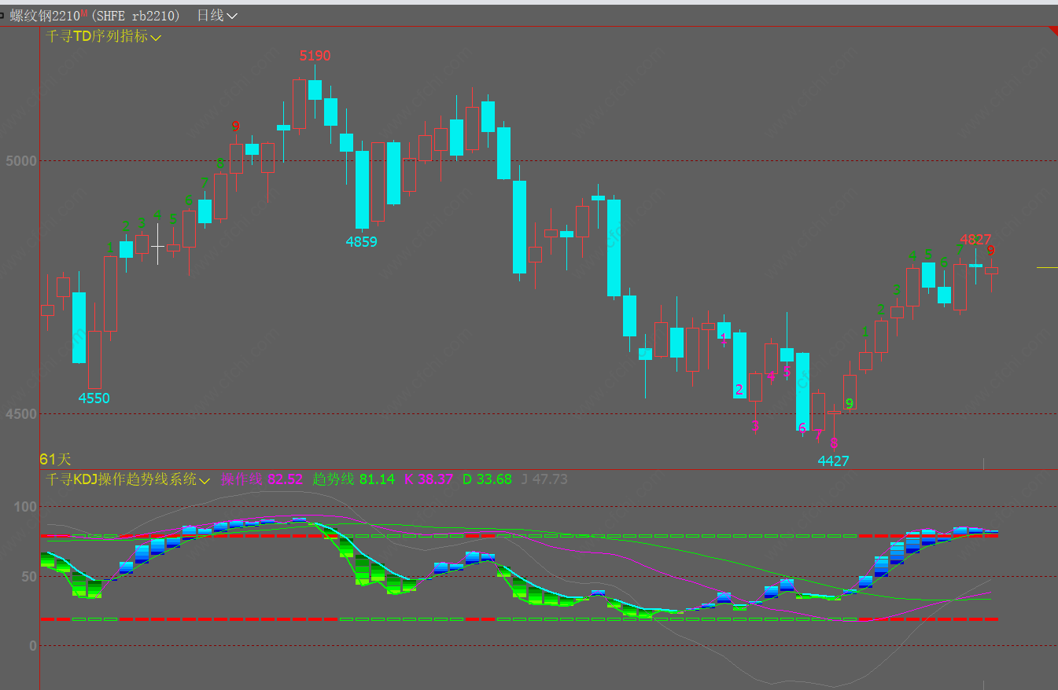This screenshot has width=1058, height=690.
Task: Click the magenta TD 2 count marker
Action: click(739, 390)
